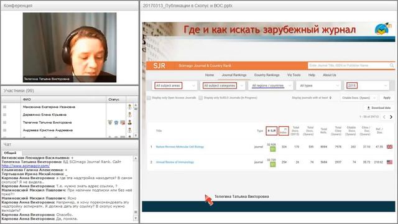Click the blue middle status icon in Телегина's row

[x=116, y=123]
